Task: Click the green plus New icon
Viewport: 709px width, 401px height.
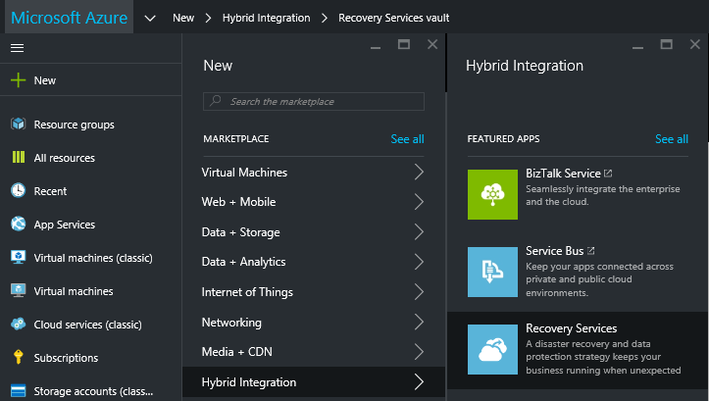Action: point(18,80)
